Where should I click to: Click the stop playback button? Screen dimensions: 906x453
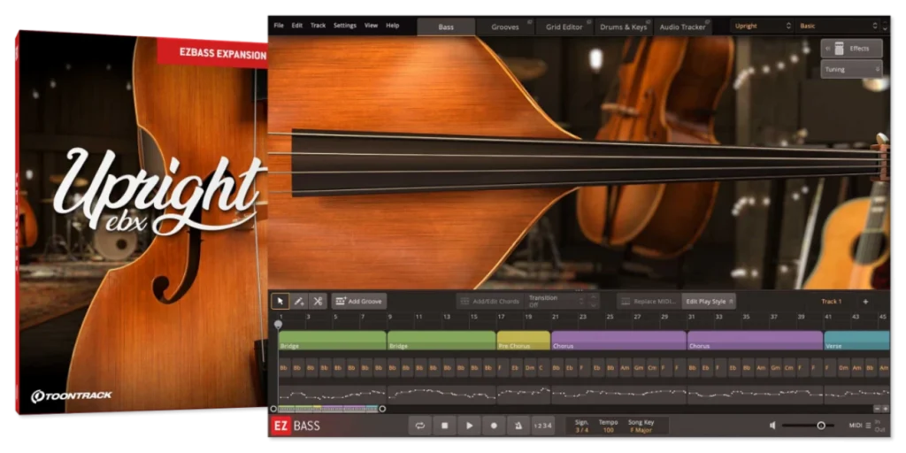(444, 426)
